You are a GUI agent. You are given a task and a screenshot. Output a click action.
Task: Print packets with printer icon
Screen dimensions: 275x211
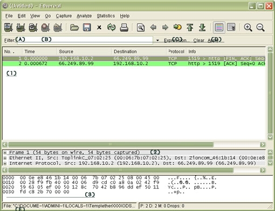tap(124, 27)
